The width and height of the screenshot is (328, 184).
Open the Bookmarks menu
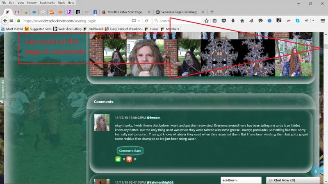(47, 2)
